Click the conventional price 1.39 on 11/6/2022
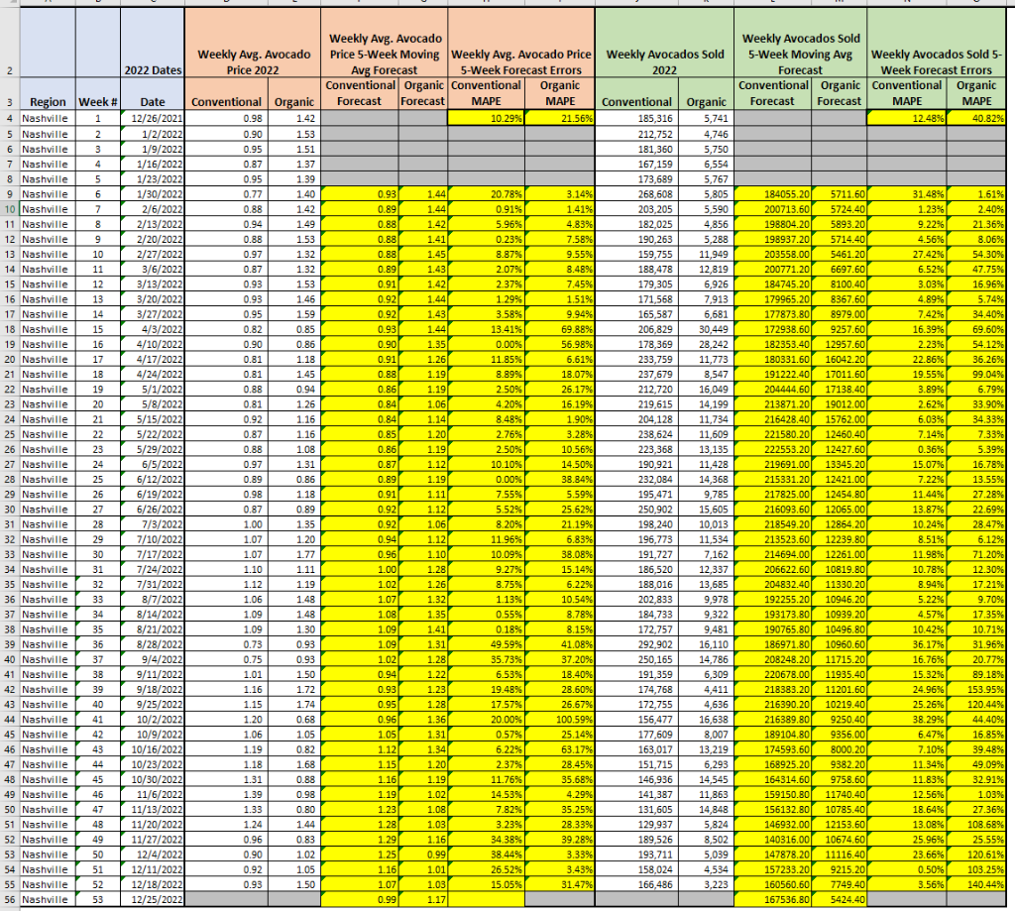 click(x=226, y=794)
